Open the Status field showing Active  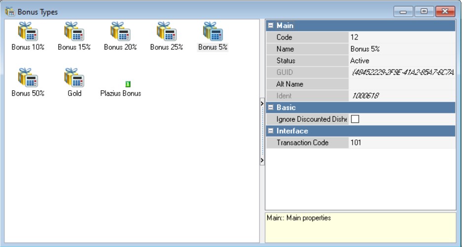point(401,61)
